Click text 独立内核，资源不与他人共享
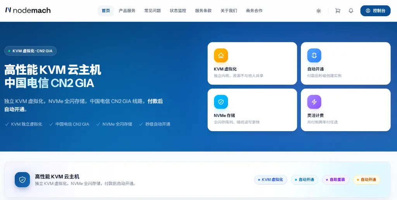 (x=238, y=76)
